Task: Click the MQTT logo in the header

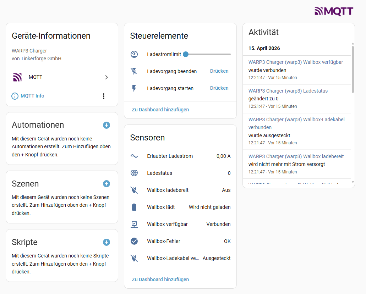Action: click(334, 11)
